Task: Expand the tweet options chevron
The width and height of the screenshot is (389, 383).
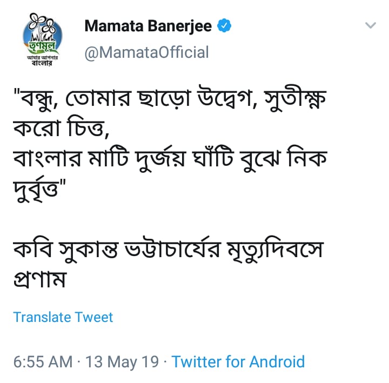Action: point(371,25)
